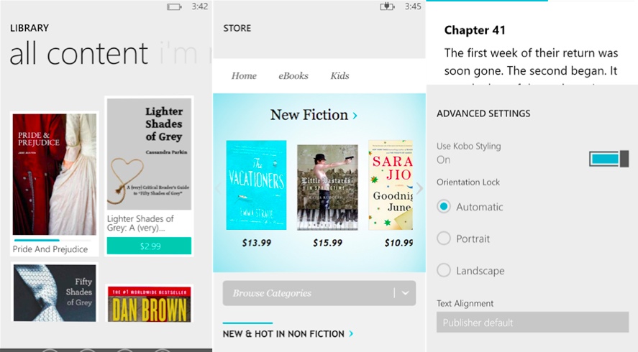This screenshot has height=352, width=638.
Task: Click the charging battery icon above Store
Action: [387, 6]
